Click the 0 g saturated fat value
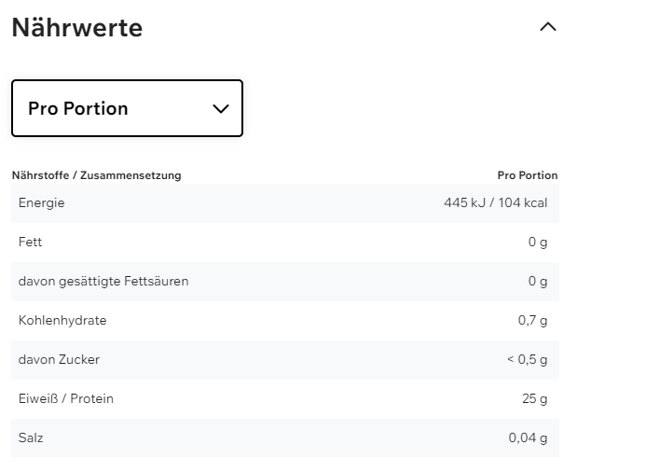 537,281
